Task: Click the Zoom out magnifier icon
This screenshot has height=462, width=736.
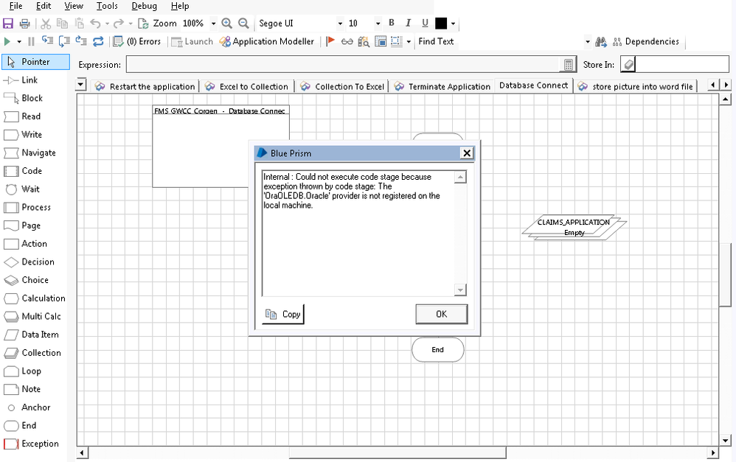Action: tap(243, 24)
